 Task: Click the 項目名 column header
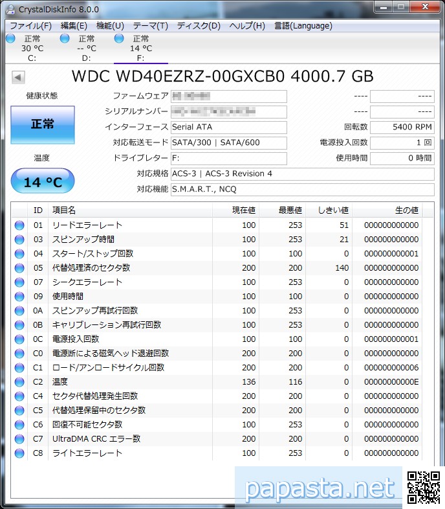click(65, 210)
